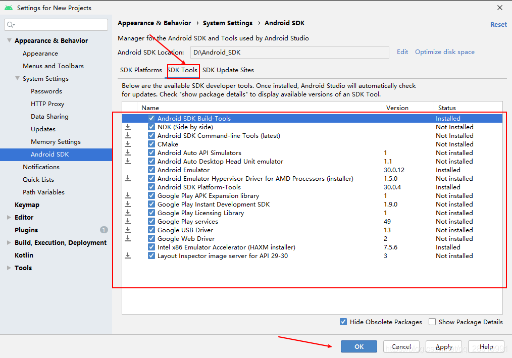Collapse the Appearance & Behavior tree section
512x358 pixels.
click(x=9, y=41)
